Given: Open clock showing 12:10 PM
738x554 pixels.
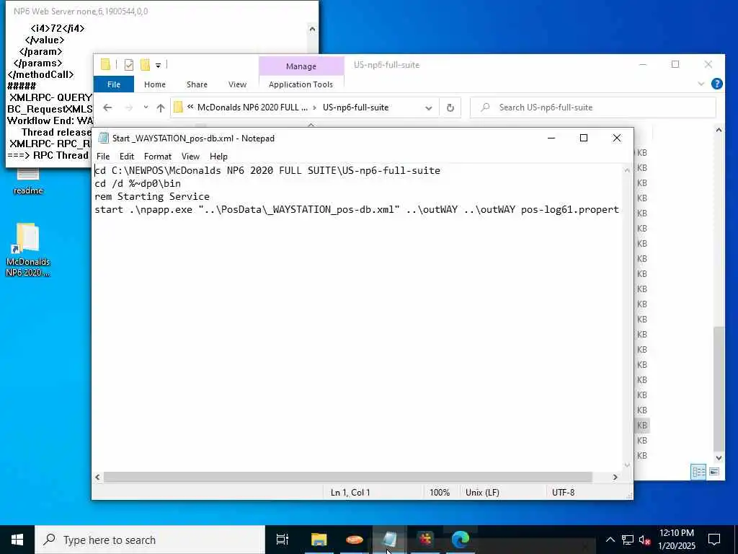Looking at the screenshot, I should coord(676,540).
